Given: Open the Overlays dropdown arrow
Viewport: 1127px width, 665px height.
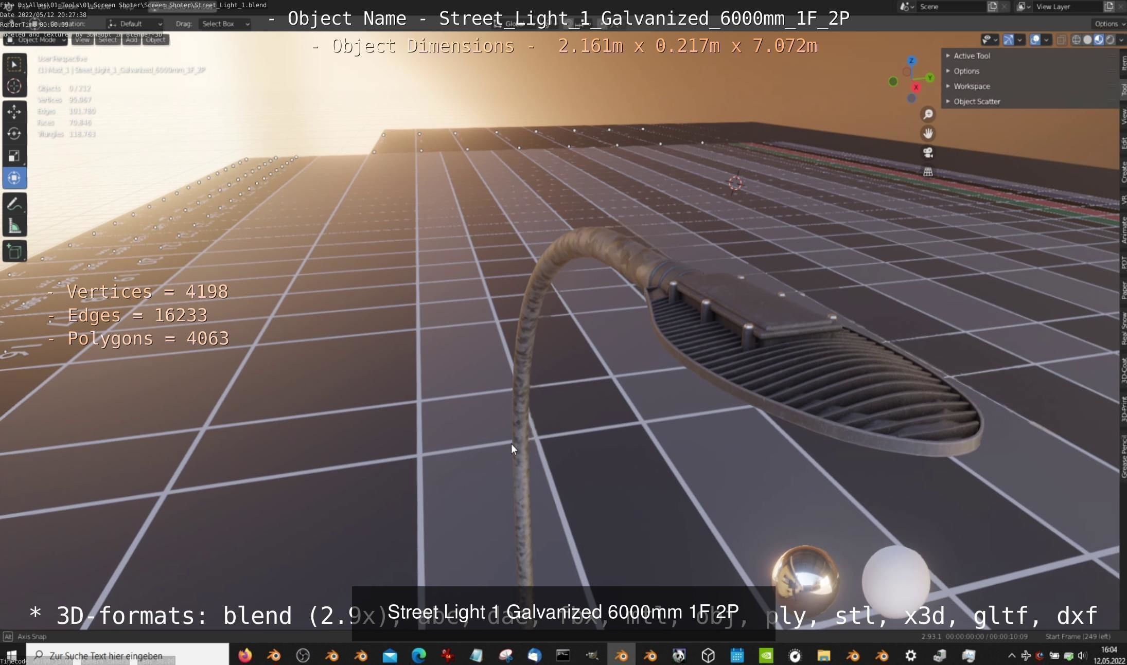Looking at the screenshot, I should tap(1046, 40).
